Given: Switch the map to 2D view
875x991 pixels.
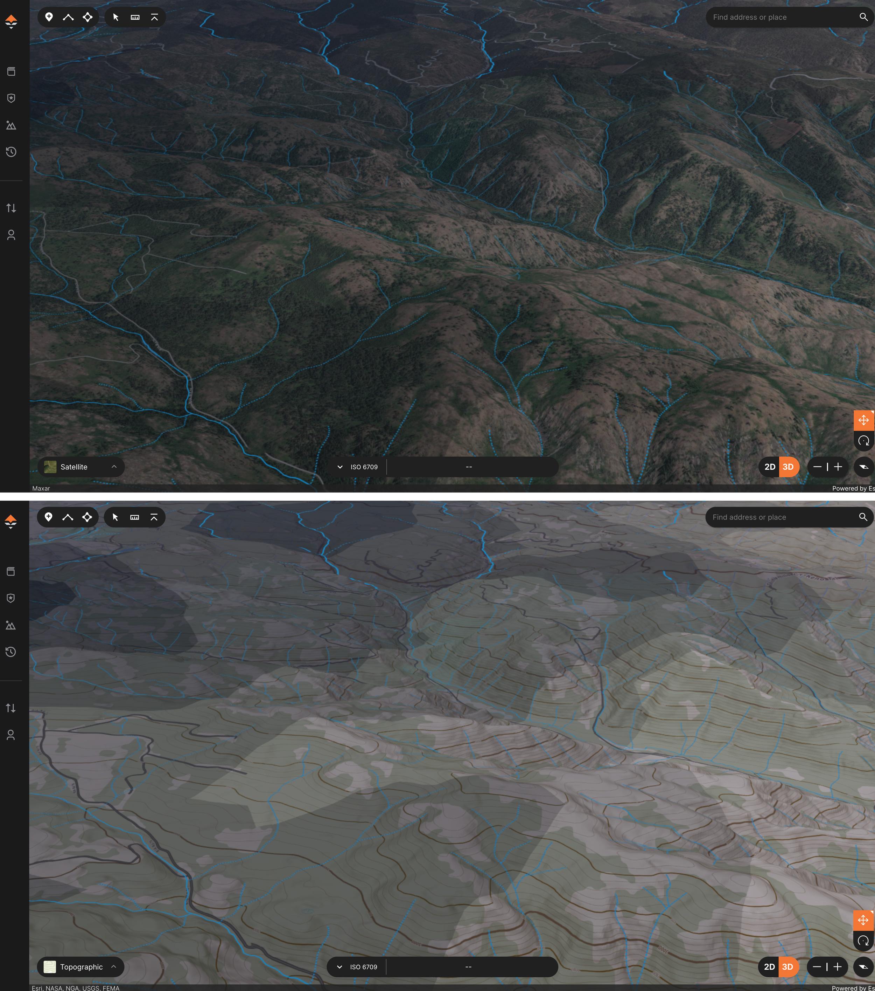Looking at the screenshot, I should (x=770, y=466).
